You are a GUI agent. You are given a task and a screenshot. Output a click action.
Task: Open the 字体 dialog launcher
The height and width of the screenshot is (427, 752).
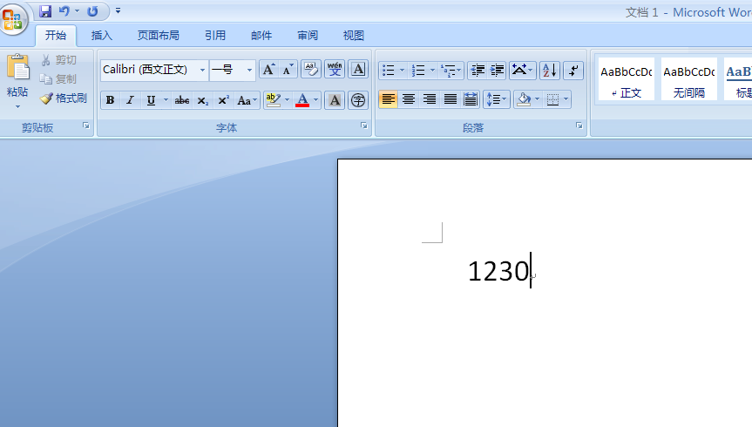point(364,125)
